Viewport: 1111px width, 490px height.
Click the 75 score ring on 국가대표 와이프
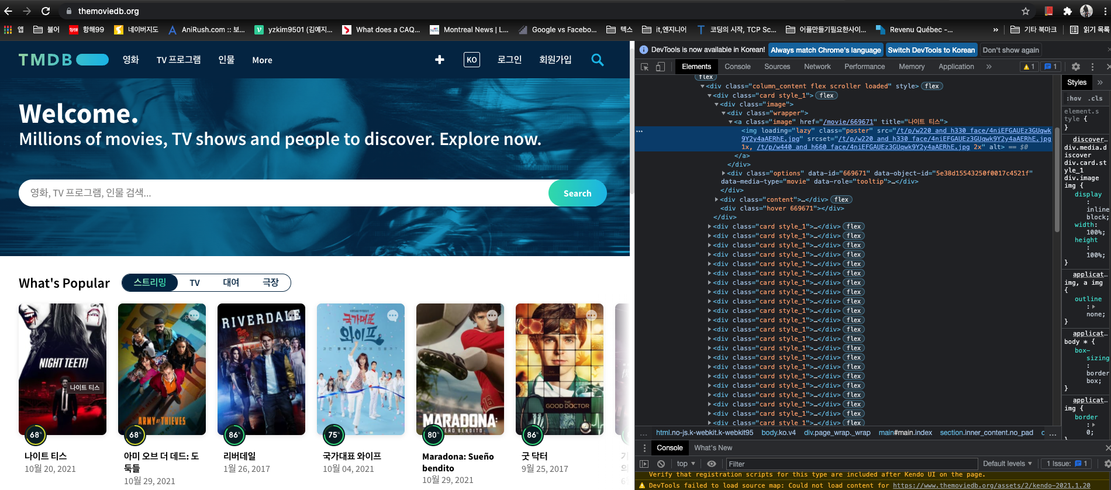click(x=334, y=434)
